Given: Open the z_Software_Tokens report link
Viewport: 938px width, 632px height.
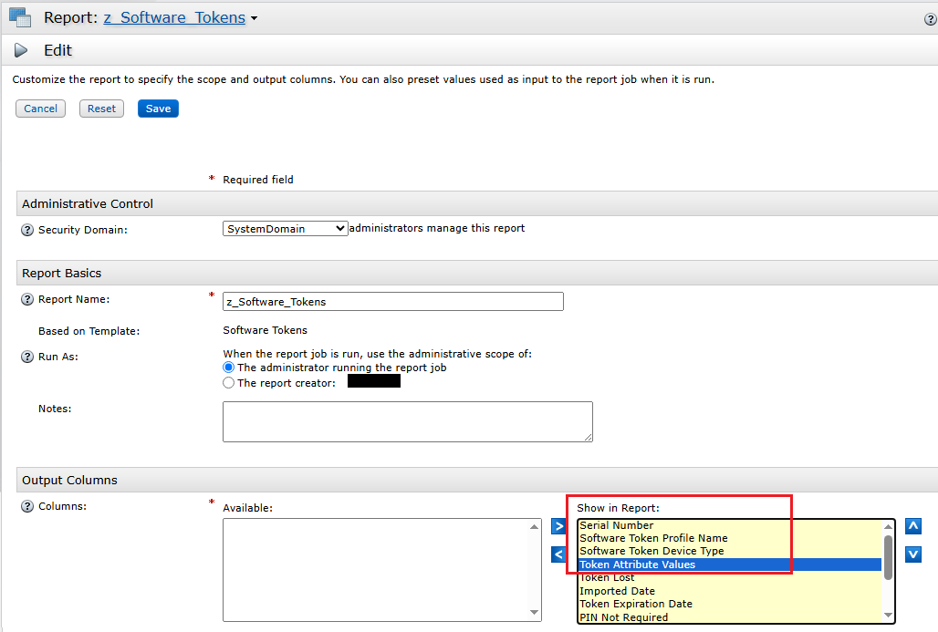Looking at the screenshot, I should (x=174, y=18).
